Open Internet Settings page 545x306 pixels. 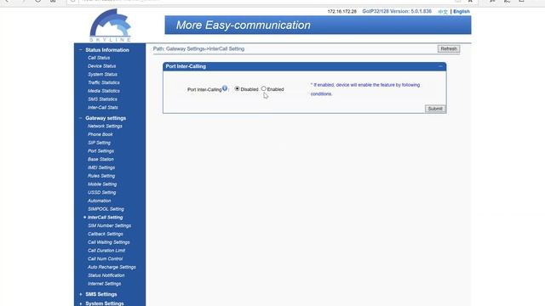click(x=104, y=284)
